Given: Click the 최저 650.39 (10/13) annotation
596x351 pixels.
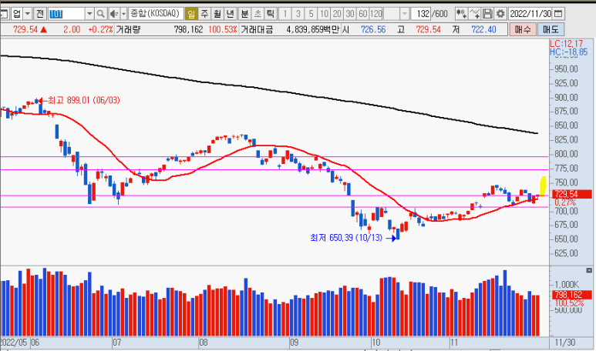Looking at the screenshot, I should [346, 238].
